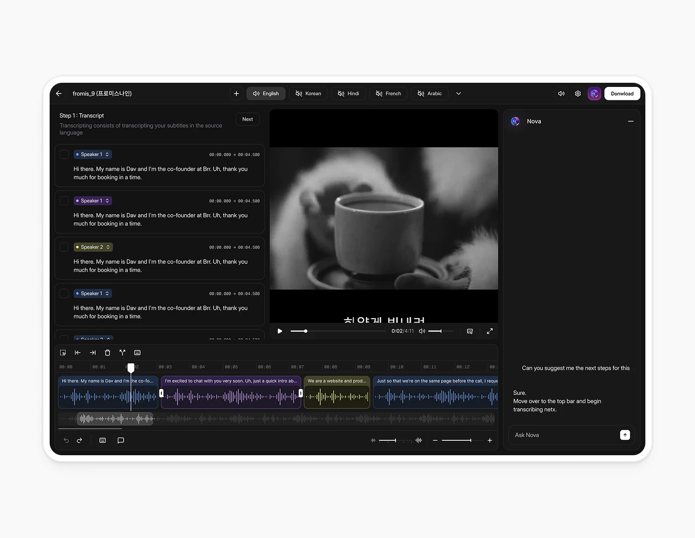Viewport: 695px width, 538px height.
Task: Mute the video player volume
Action: [421, 331]
